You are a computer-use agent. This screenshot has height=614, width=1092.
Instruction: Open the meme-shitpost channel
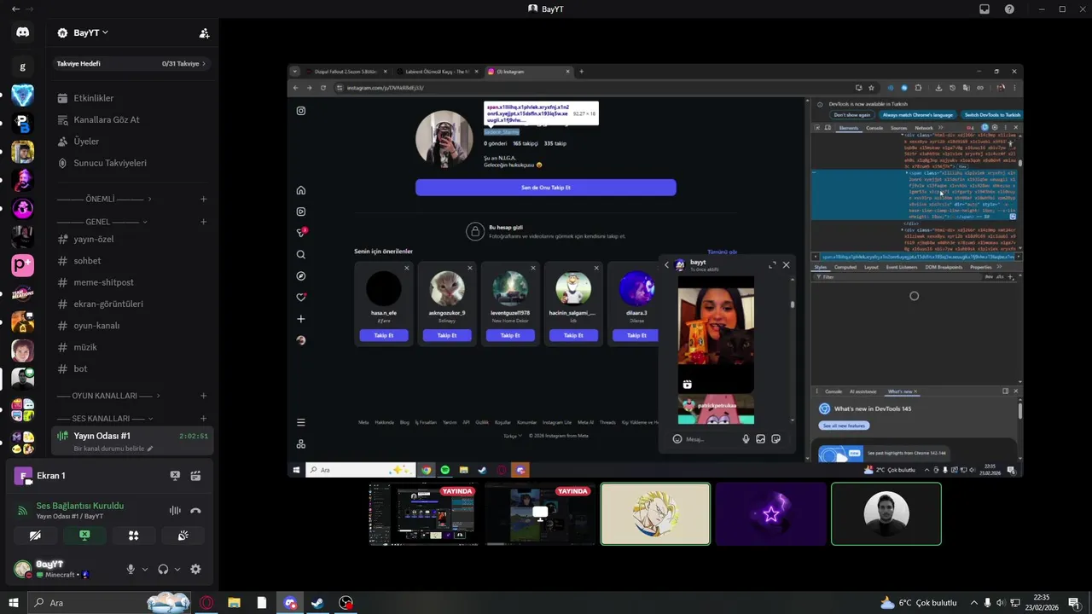[131, 282]
